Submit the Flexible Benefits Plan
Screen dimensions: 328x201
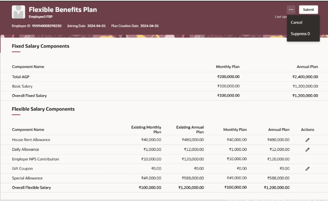coord(308,10)
